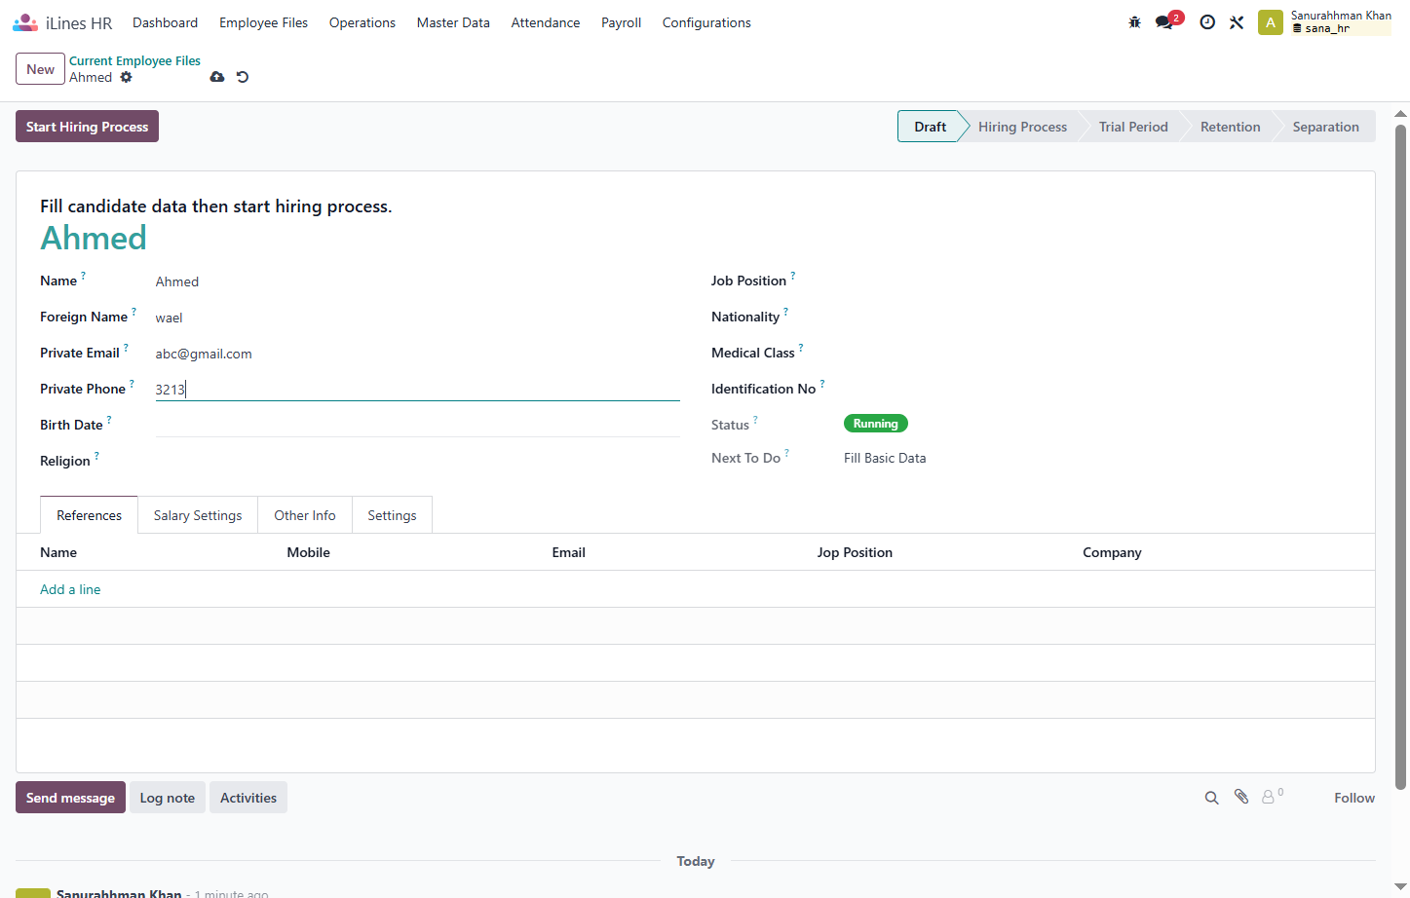Select the Hiring Process stage

[x=1022, y=127]
